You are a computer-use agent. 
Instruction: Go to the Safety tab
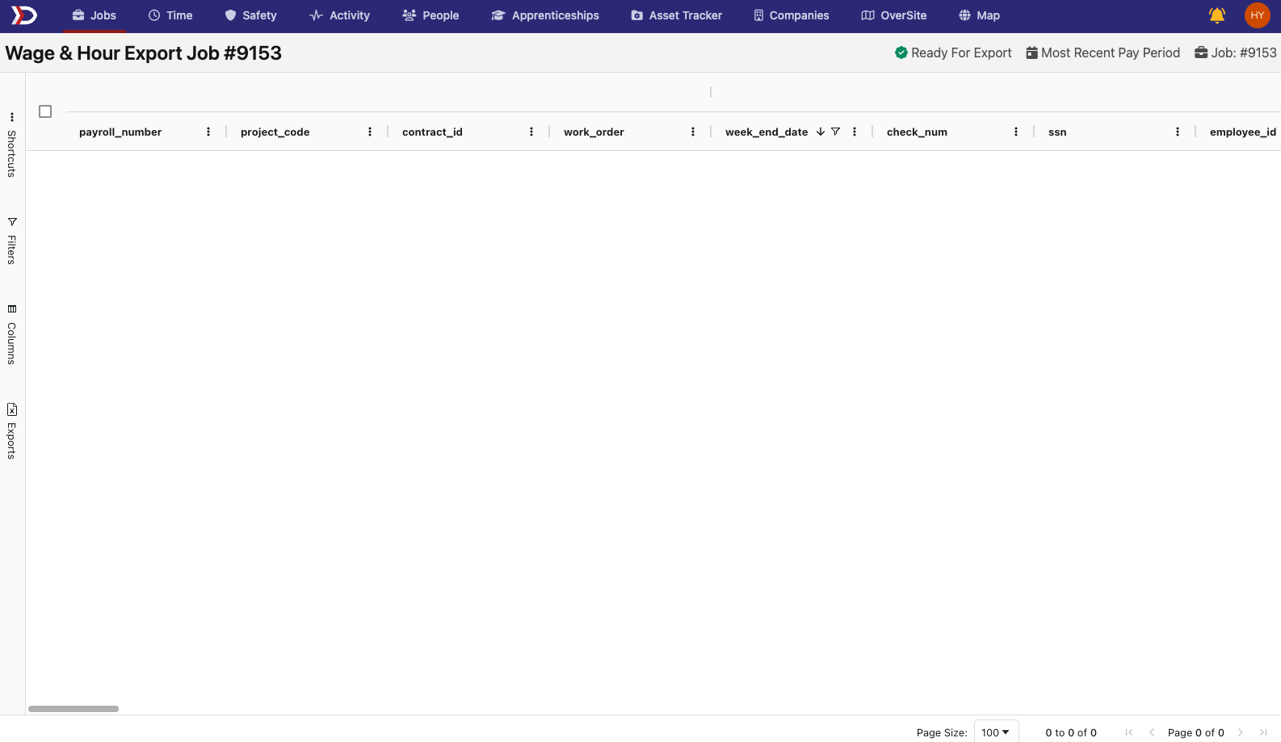pyautogui.click(x=250, y=15)
